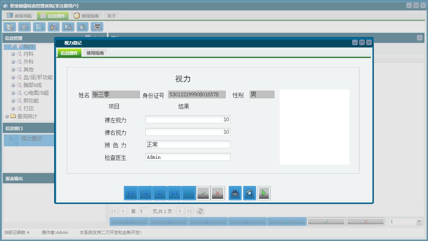The image size is (428, 241).
Task: Click the printer icon on the main toolbar
Action: (x=97, y=27)
